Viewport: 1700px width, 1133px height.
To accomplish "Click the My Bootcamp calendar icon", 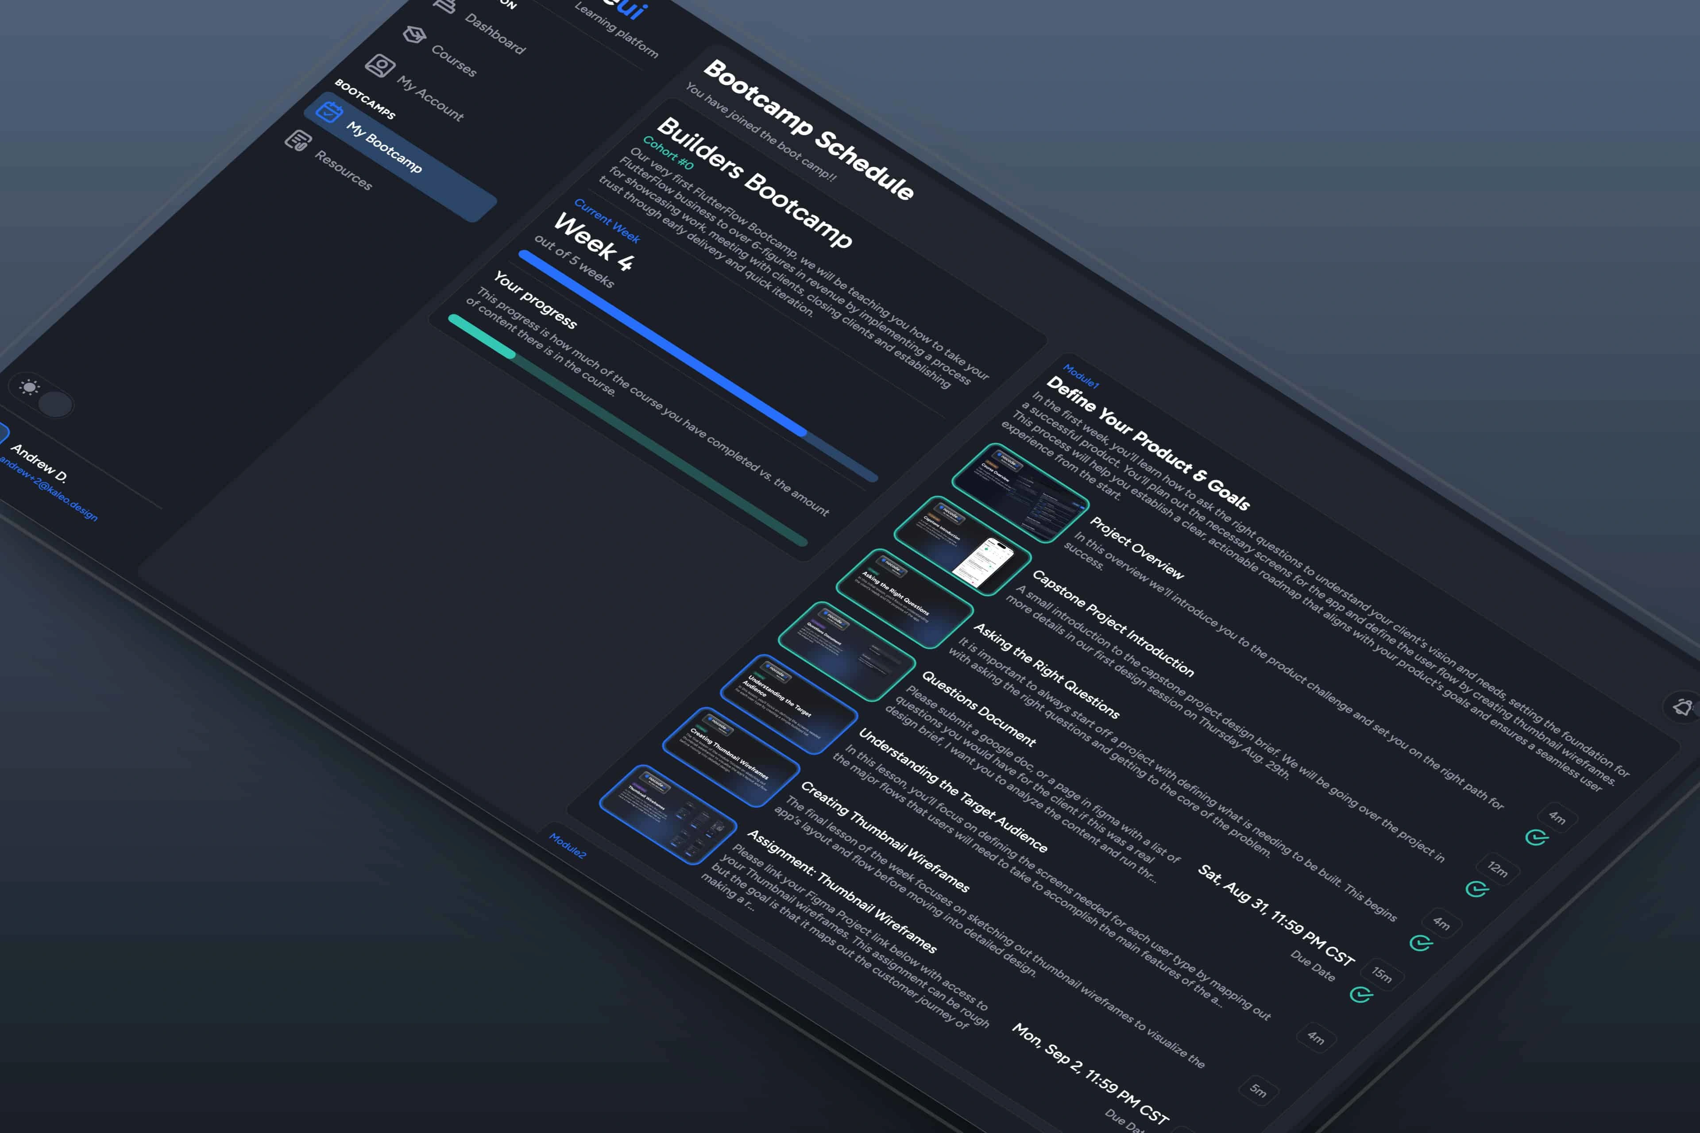I will point(329,112).
